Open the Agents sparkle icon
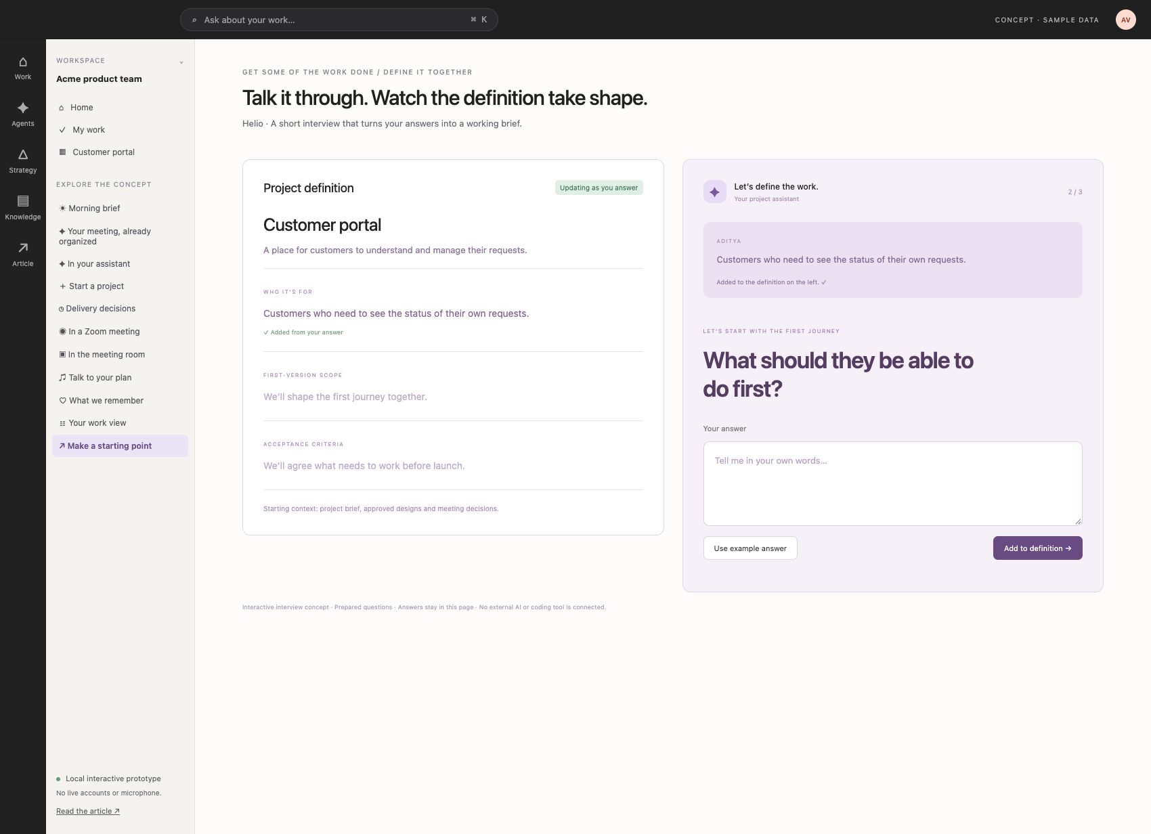 (23, 108)
